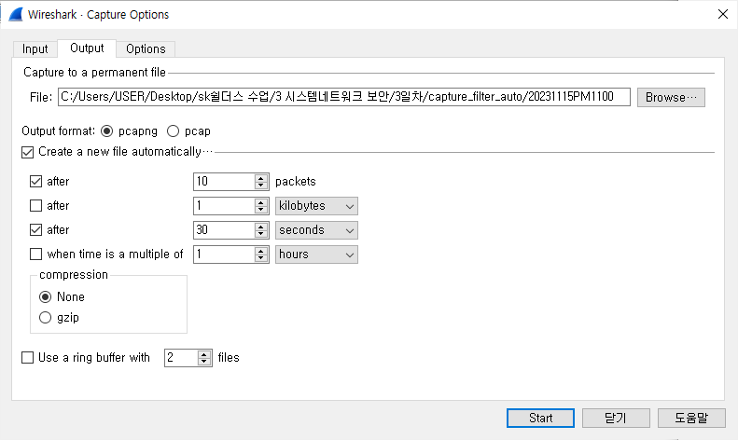Screen dimensions: 738x440
Task: Enable when time is a multiple of
Action: click(35, 254)
